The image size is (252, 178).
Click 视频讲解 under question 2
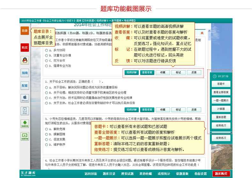pyautogui.click(x=131, y=109)
